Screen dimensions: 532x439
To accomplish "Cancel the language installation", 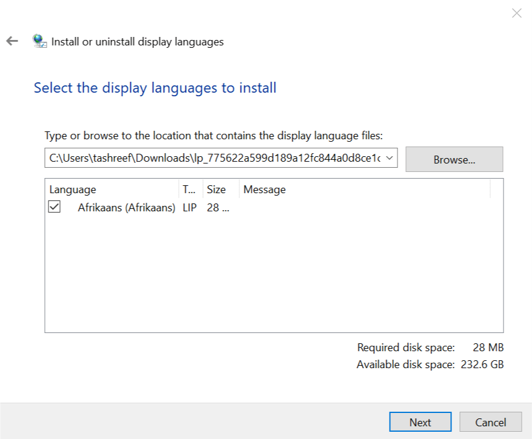I will 490,422.
